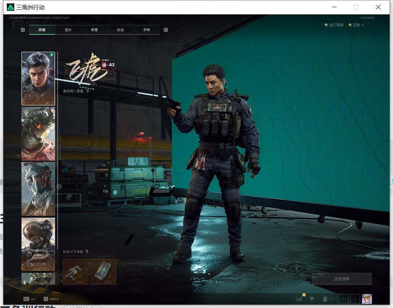393x308 pixels.
Task: Select the orange-visor helmet skin thumbnail
Action: click(38, 134)
